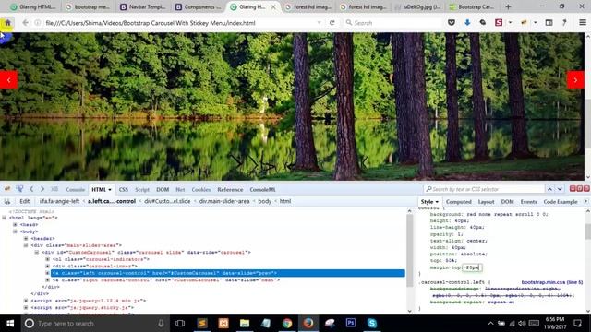Open Photoshop from the taskbar
This screenshot has height=332, width=591.
click(x=351, y=324)
